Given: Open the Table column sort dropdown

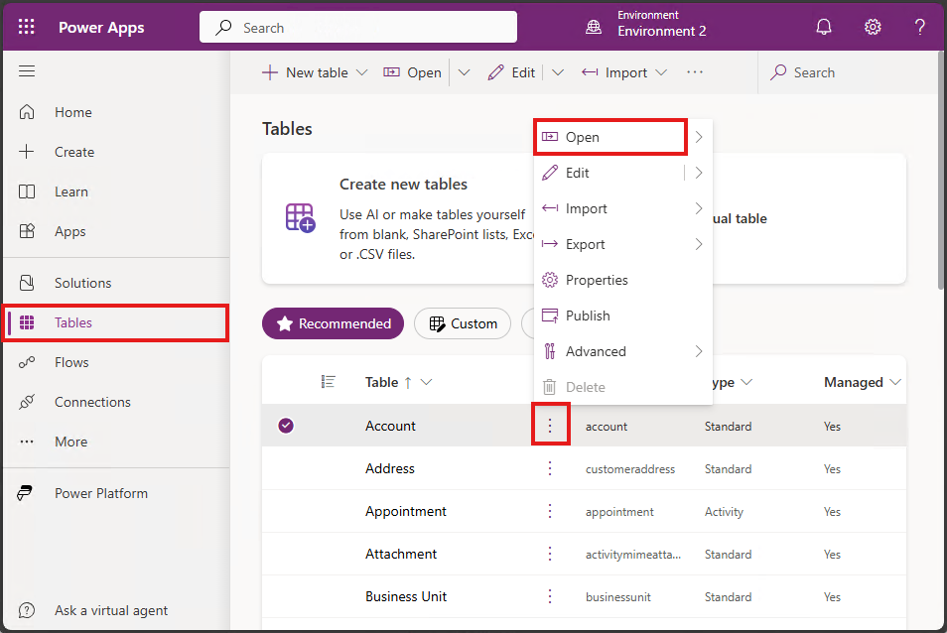Looking at the screenshot, I should (x=427, y=382).
